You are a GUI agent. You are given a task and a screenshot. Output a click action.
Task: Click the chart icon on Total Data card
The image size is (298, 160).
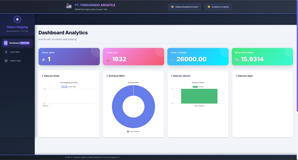pyautogui.click(x=44, y=60)
